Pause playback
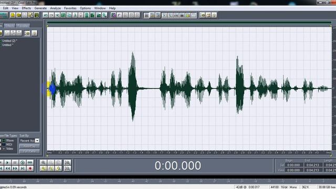 point(15,162)
